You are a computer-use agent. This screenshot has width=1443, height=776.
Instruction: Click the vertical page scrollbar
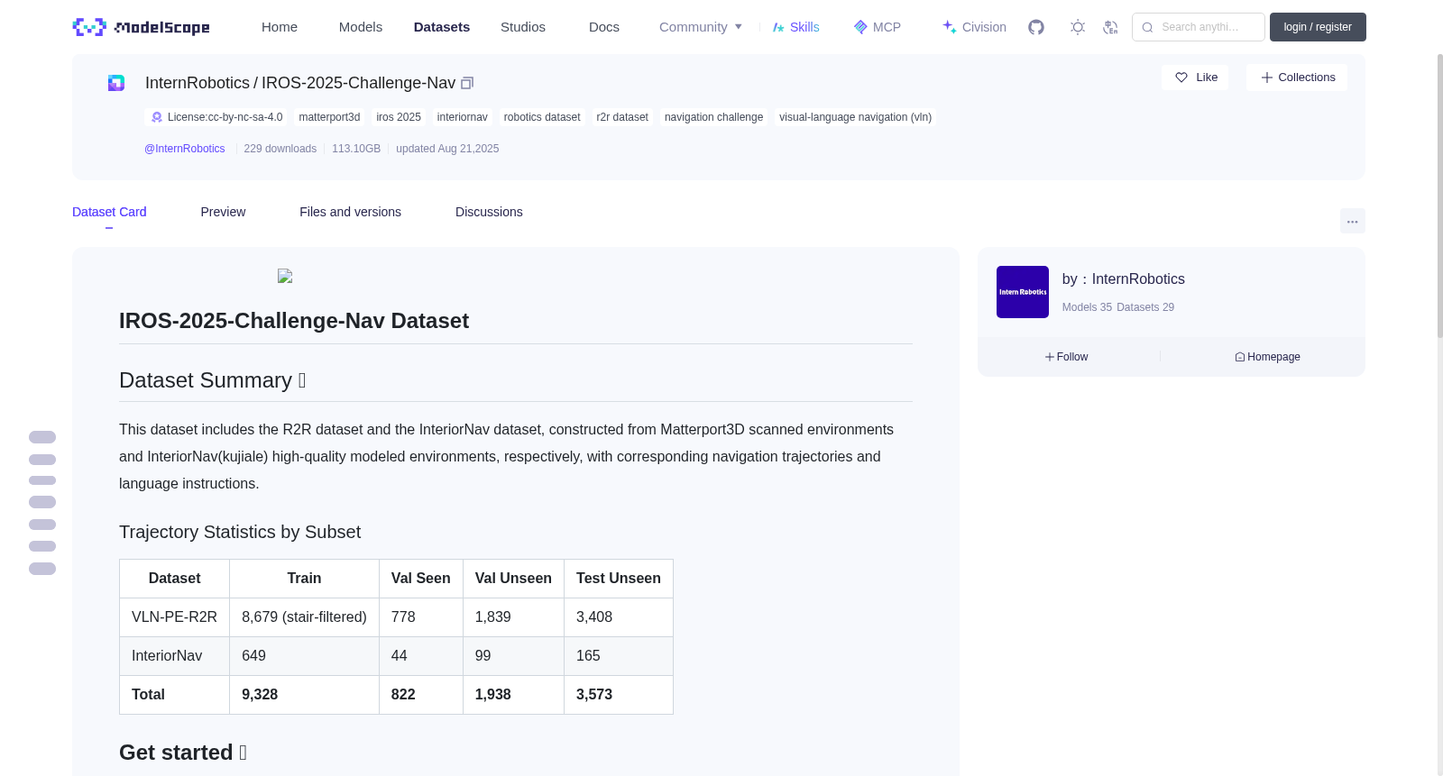click(x=1439, y=194)
